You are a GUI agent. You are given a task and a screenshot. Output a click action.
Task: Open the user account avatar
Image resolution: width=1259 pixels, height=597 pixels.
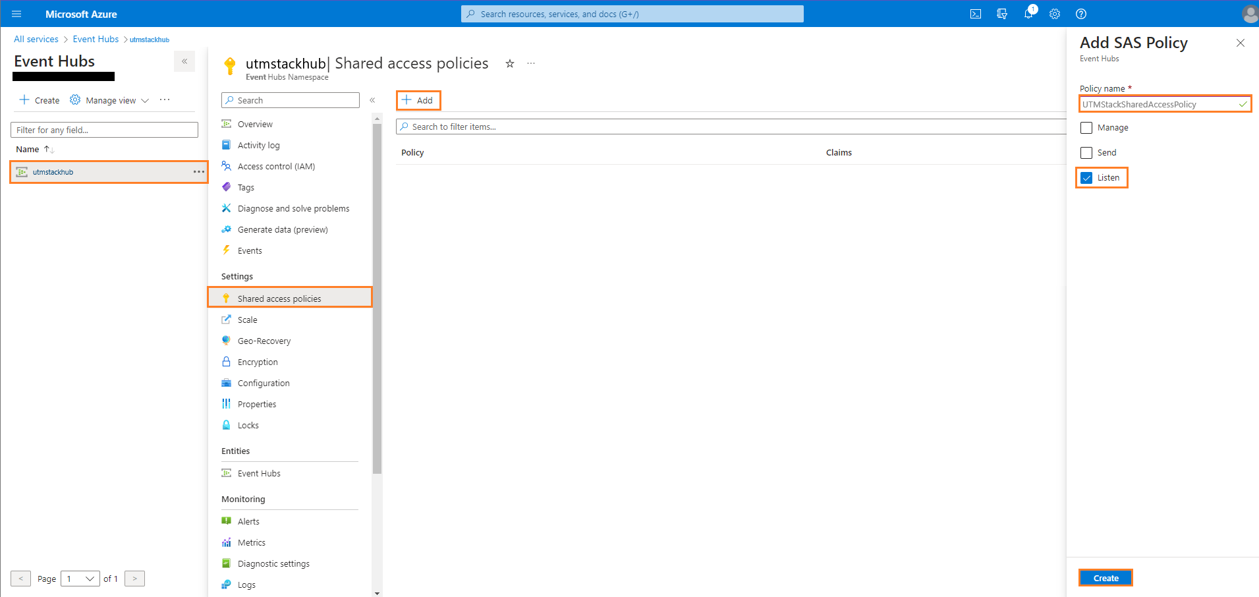coord(1249,14)
